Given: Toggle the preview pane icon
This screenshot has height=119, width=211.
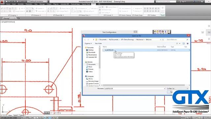Looking at the screenshot, I should (x=184, y=43).
